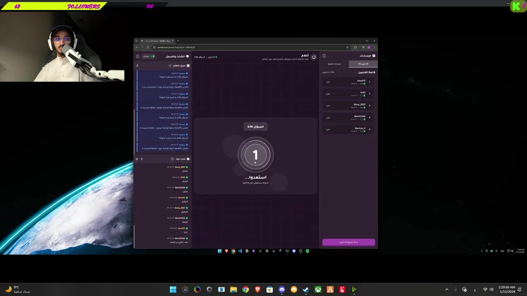Bookmark the page with the star icon
Image resolution: width=527 pixels, height=296 pixels.
(x=348, y=47)
